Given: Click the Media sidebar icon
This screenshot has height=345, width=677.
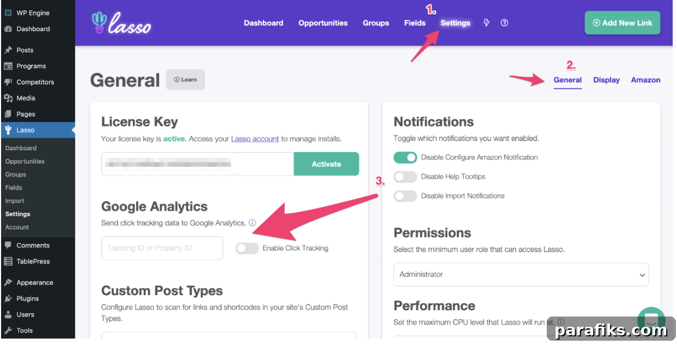Looking at the screenshot, I should [8, 98].
